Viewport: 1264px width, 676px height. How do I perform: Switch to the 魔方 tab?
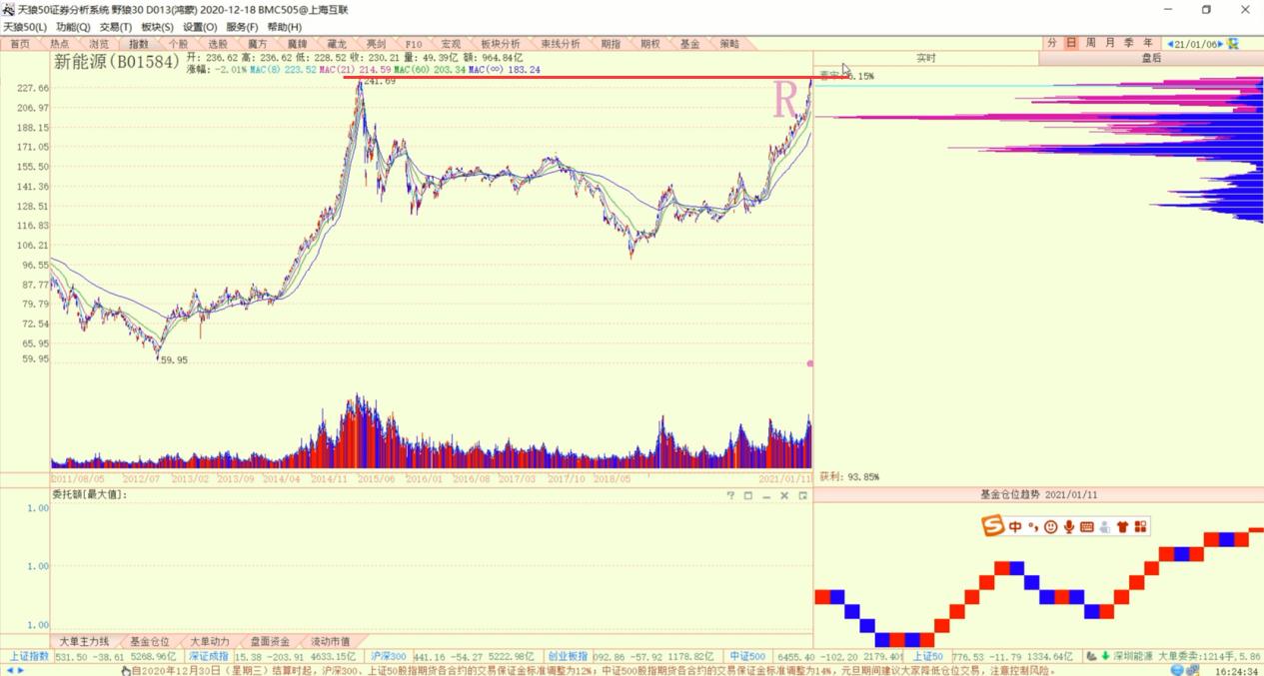[258, 44]
